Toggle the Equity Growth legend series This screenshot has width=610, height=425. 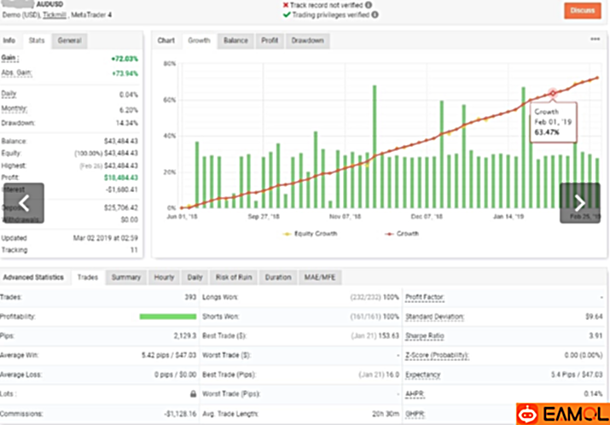311,234
